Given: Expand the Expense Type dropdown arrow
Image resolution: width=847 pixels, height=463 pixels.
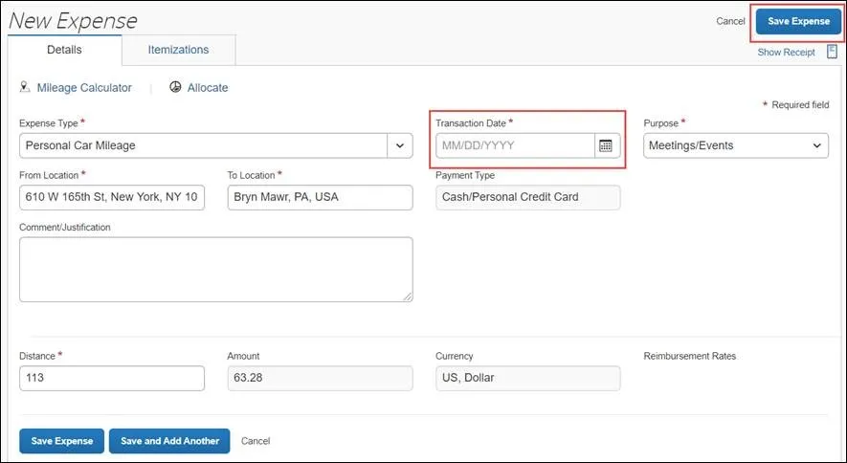Looking at the screenshot, I should [400, 145].
